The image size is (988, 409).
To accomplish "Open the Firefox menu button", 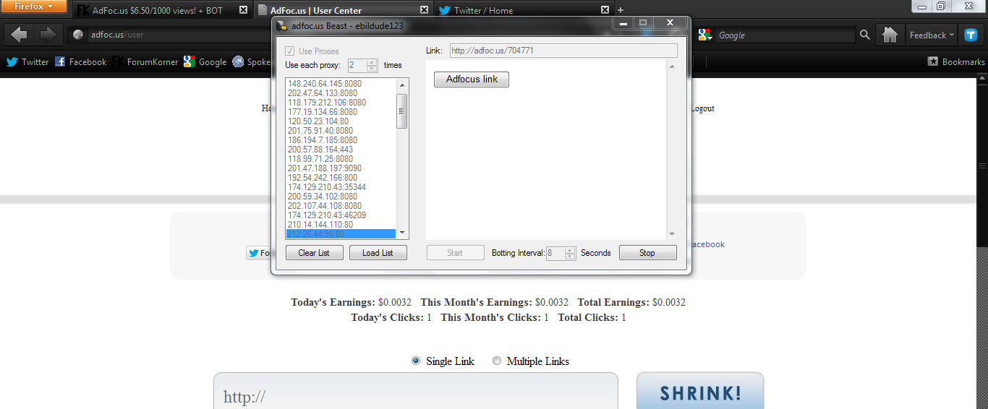I will point(34,7).
